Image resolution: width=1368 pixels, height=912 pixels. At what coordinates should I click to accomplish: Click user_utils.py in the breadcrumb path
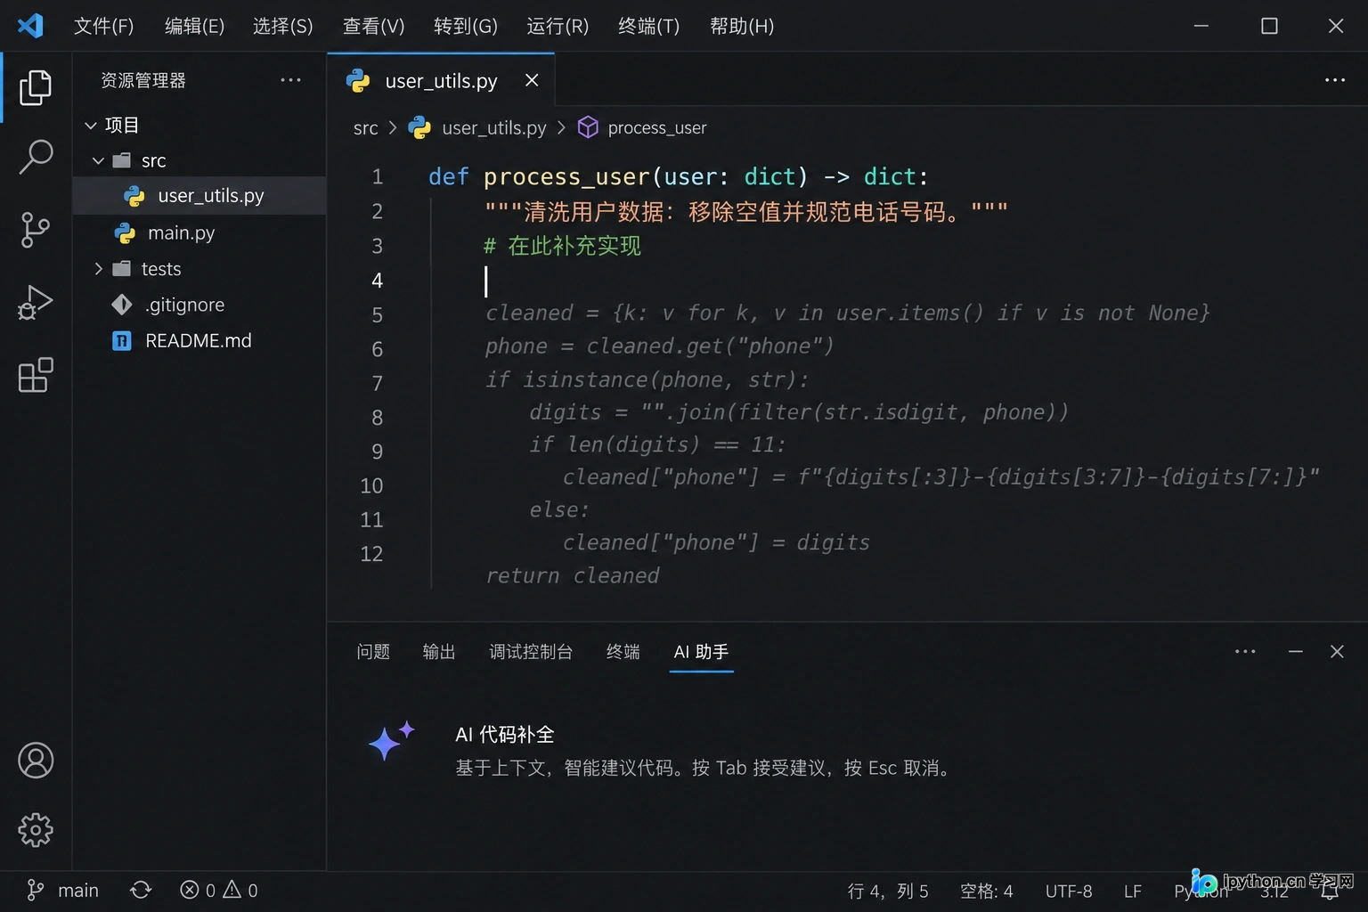(x=494, y=127)
